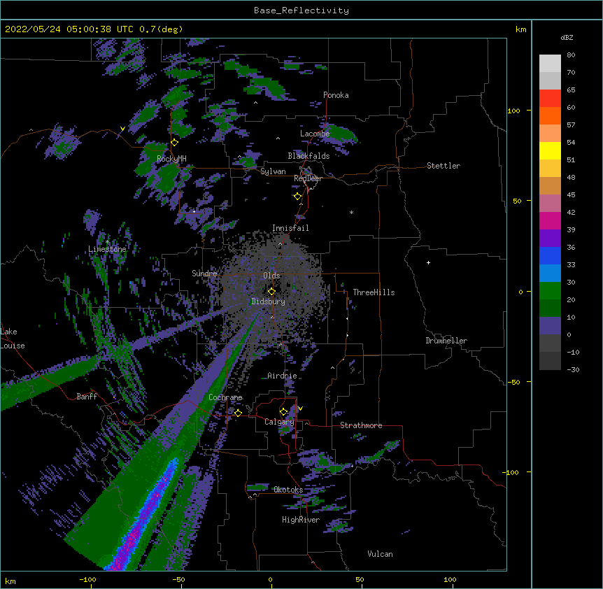Click the -50 tick label on right axis

(513, 382)
